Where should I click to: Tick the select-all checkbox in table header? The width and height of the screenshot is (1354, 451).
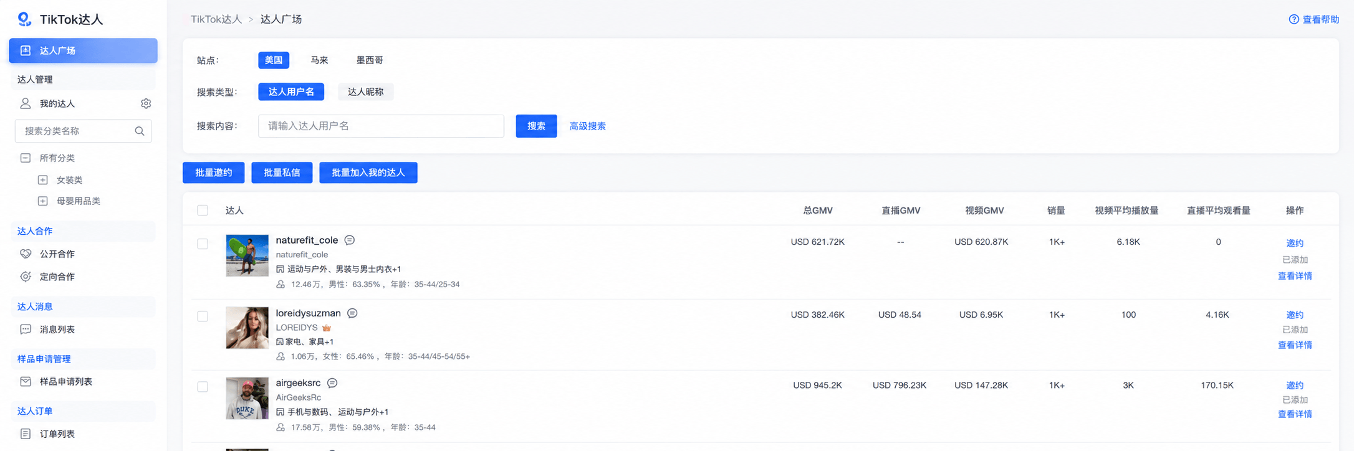[203, 211]
